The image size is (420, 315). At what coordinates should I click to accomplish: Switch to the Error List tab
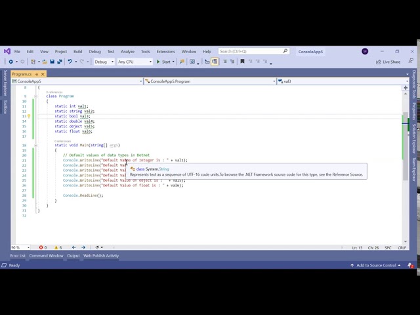tap(18, 255)
